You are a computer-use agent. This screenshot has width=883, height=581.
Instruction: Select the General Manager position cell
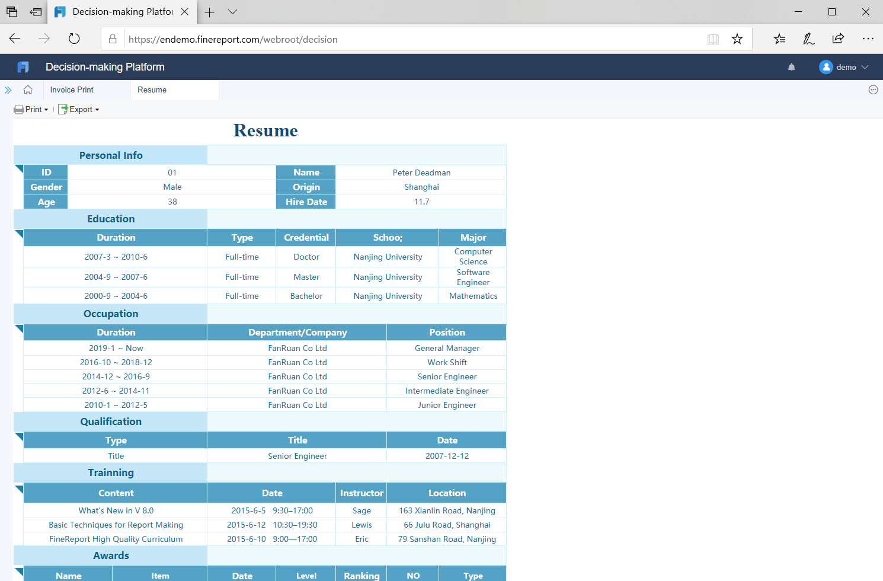tap(447, 348)
